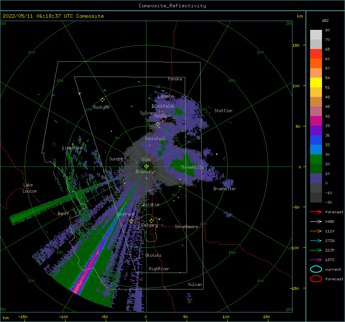Screen dimensions: 345x322
Task: Click the 2022/05/11 06:18:37 UTC timestamp
Action: tap(39, 16)
